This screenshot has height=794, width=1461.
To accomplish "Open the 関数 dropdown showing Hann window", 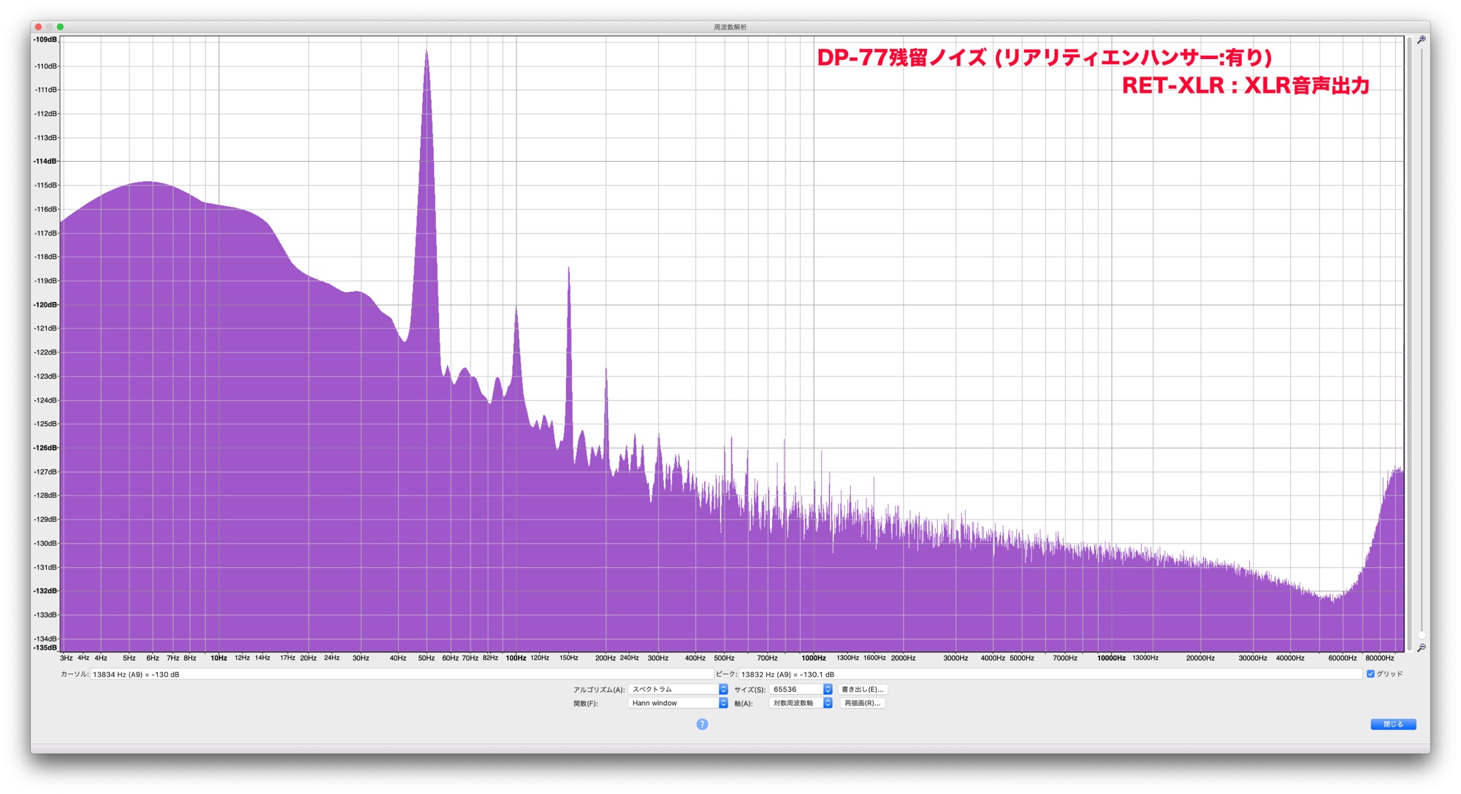I will click(x=678, y=703).
